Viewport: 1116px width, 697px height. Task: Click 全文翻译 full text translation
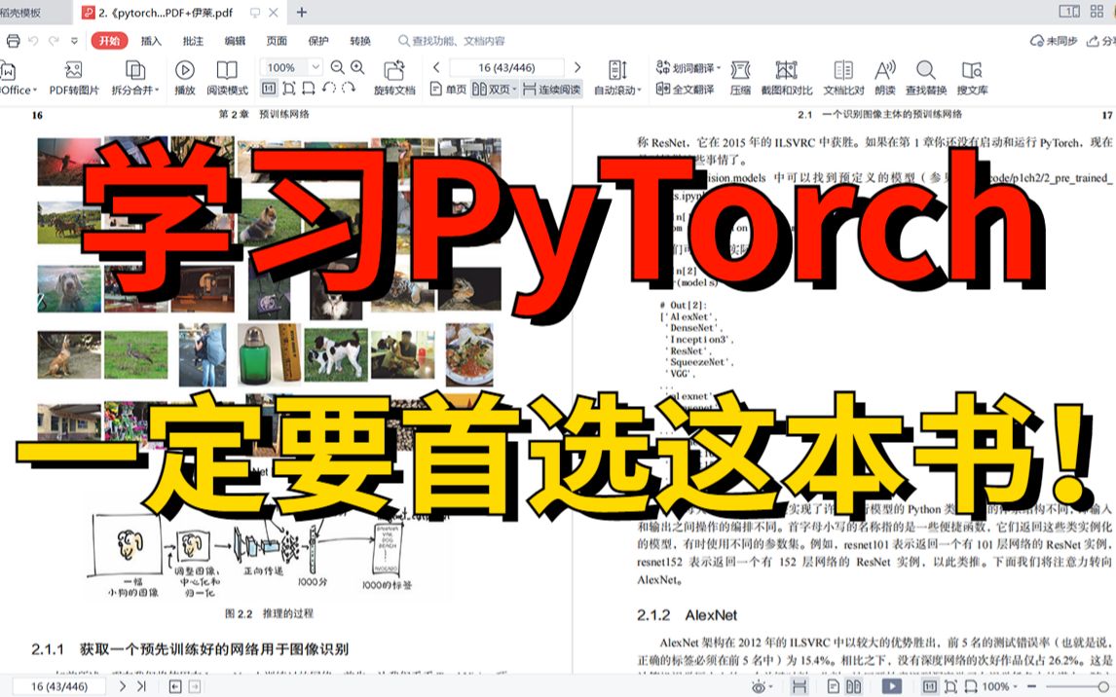[x=684, y=89]
